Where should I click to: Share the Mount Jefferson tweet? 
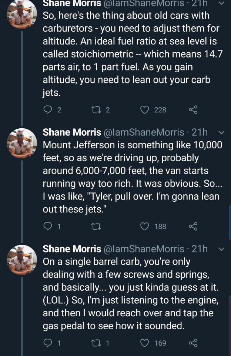pos(193,226)
